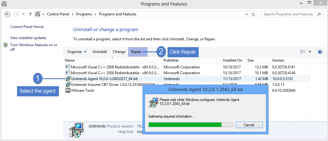Image resolution: width=328 pixels, height=141 pixels.
Task: Refresh the Programs and Features list
Action: [254, 14]
